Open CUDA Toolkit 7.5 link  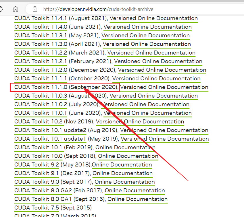click(37, 208)
